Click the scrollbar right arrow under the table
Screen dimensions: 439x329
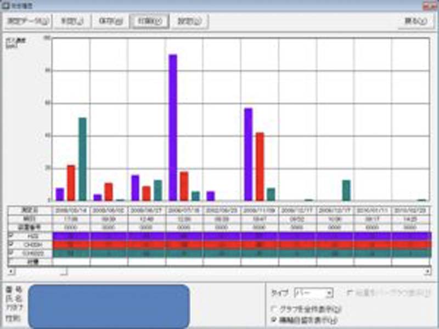point(428,271)
